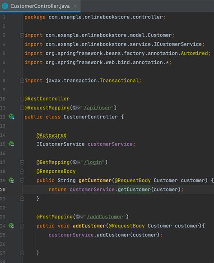
Task: Click the @RestController annotation
Action: click(x=47, y=99)
